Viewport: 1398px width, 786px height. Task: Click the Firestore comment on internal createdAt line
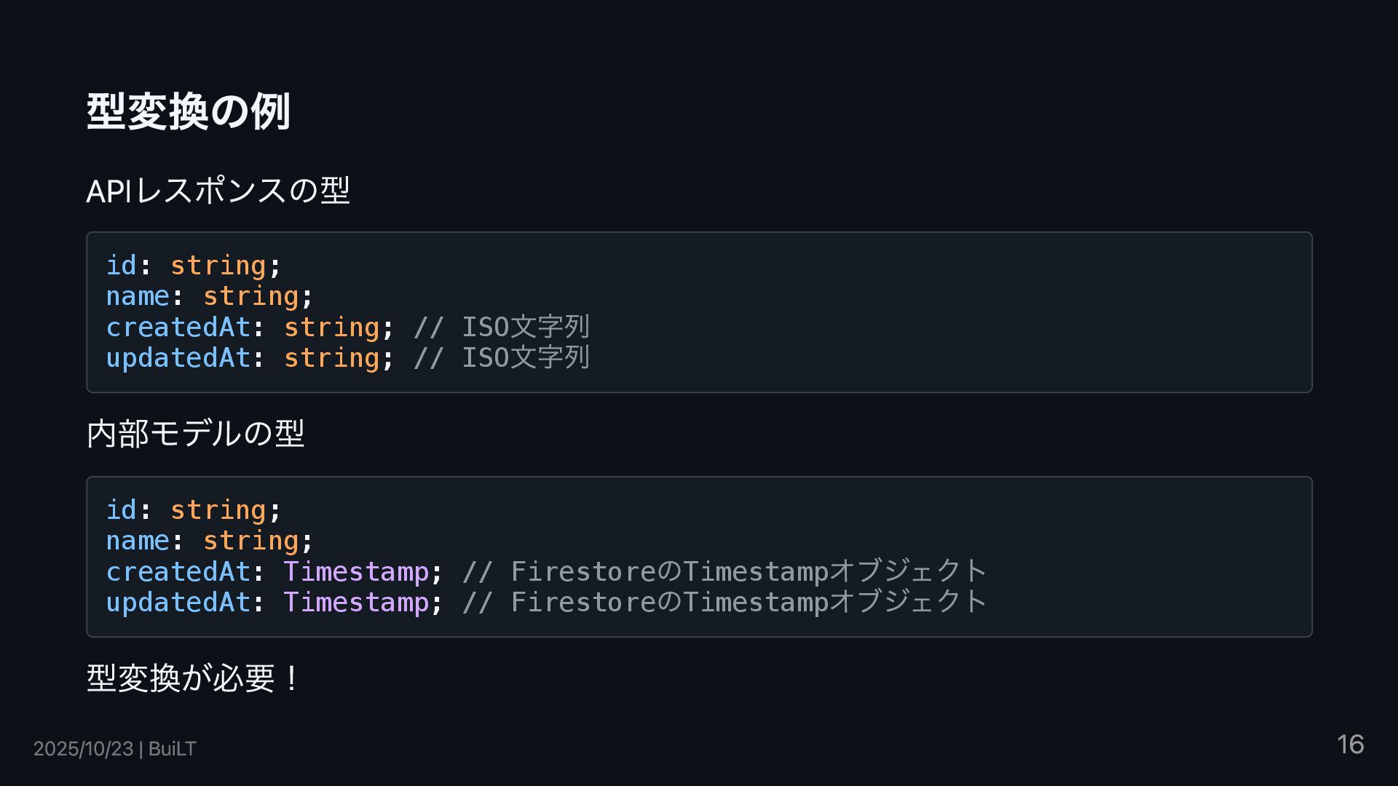(x=724, y=572)
